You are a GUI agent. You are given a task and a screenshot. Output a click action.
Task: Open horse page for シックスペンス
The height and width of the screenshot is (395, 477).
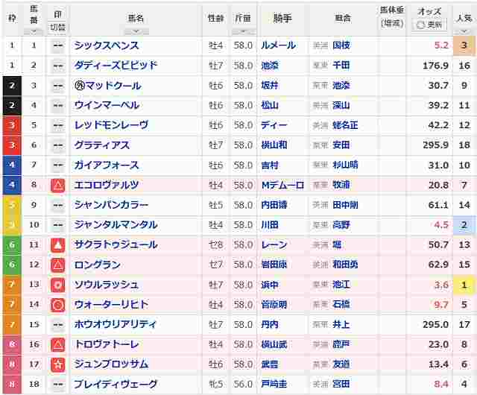click(107, 45)
